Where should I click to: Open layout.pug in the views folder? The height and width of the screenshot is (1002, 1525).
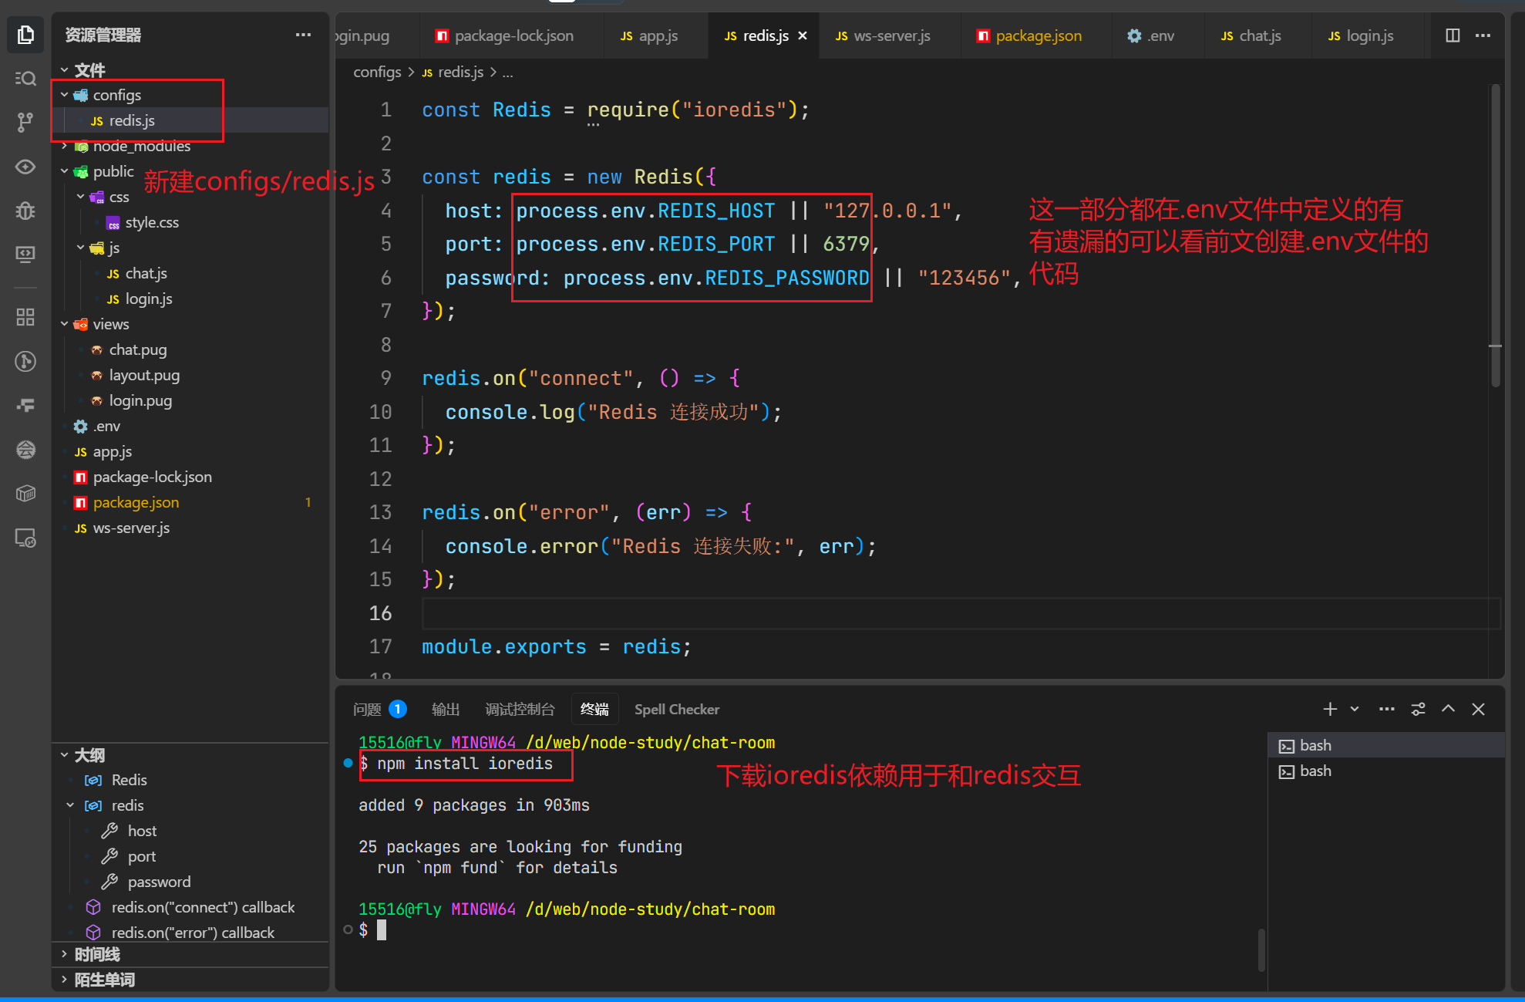[144, 375]
